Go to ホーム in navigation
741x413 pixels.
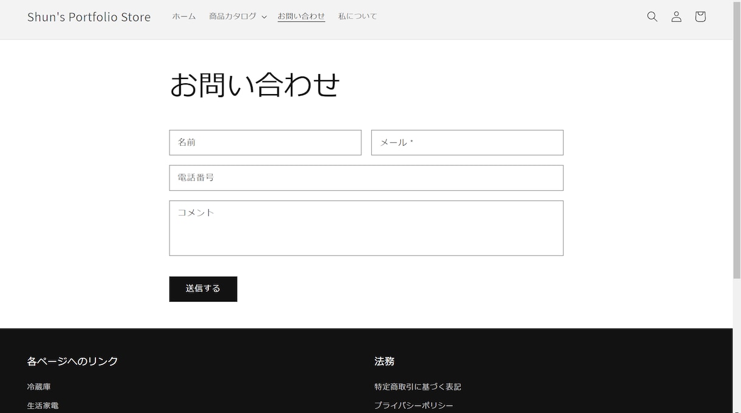click(x=184, y=16)
